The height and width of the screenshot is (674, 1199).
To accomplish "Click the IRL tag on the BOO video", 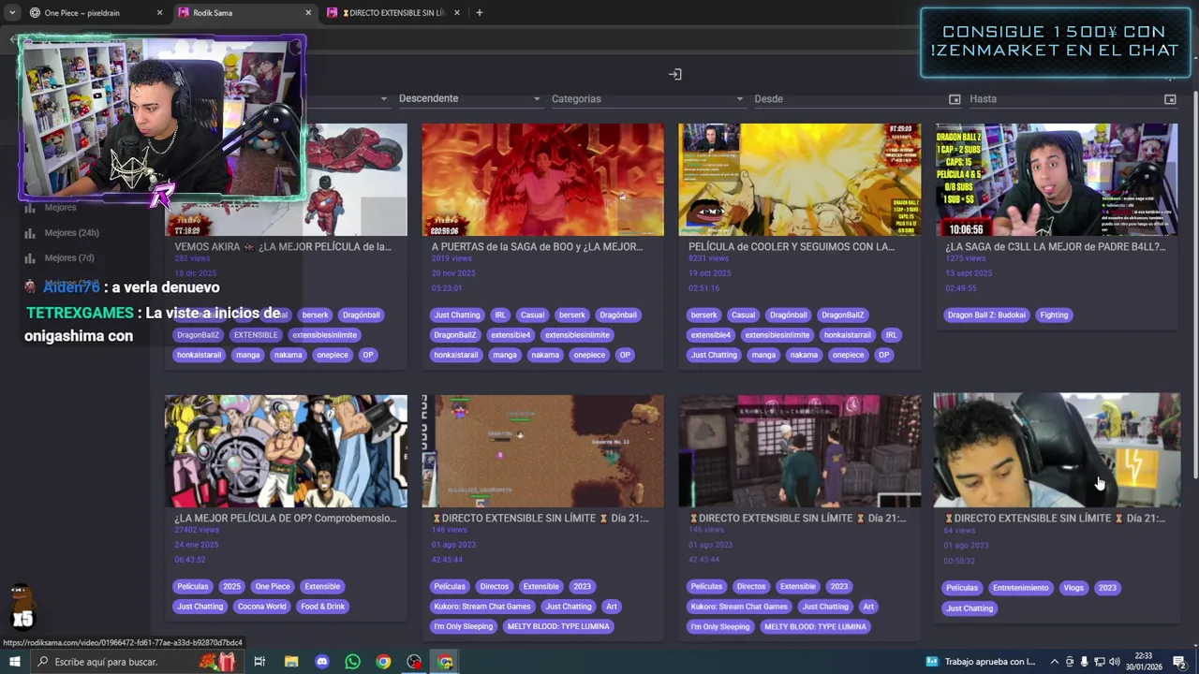I will tap(500, 315).
